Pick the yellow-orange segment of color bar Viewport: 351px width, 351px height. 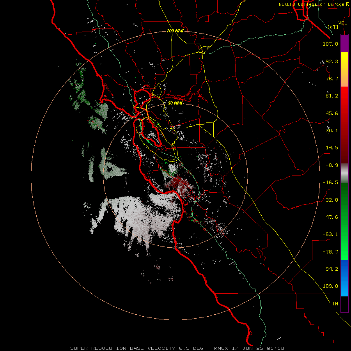click(344, 70)
